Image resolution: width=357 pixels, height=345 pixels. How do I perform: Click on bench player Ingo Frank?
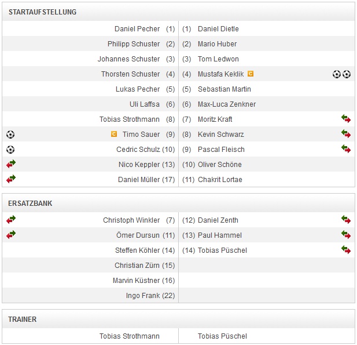143,296
